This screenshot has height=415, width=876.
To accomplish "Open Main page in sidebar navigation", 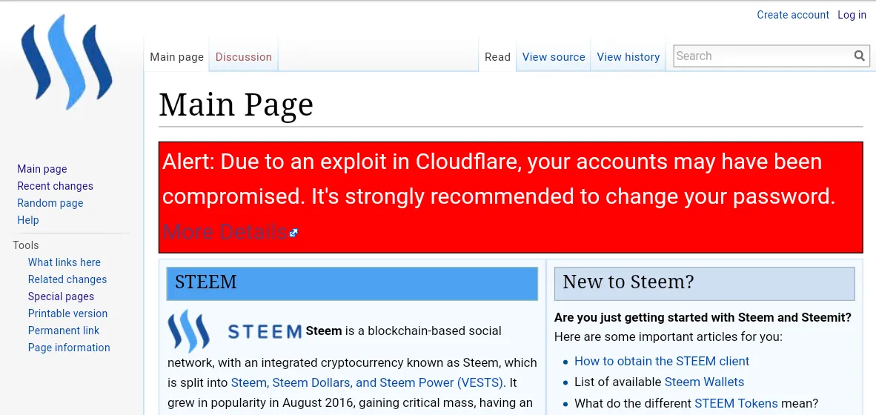I will click(42, 169).
